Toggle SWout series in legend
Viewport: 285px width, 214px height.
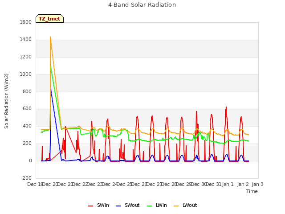point(127,205)
